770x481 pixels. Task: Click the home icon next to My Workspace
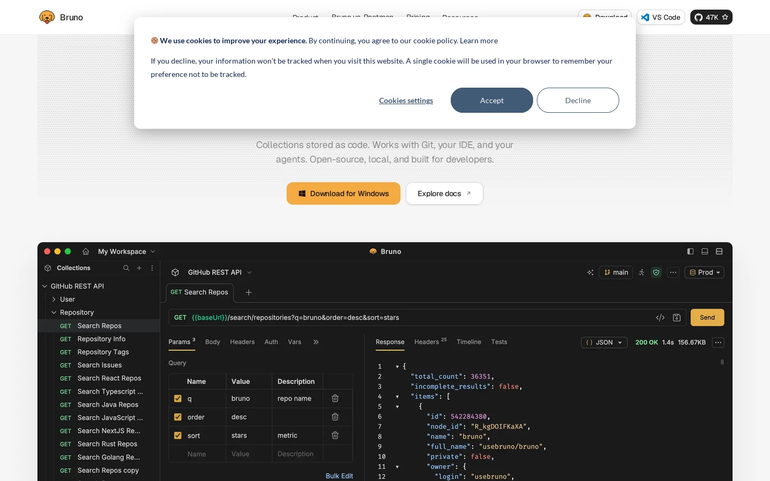[x=86, y=251]
